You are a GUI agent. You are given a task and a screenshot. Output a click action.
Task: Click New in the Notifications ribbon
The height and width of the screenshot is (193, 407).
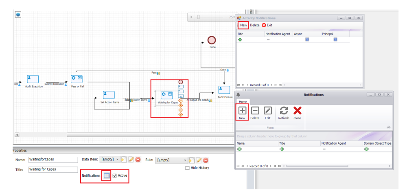242,113
